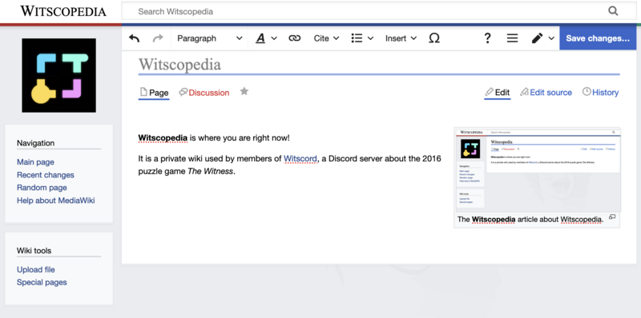641x318 pixels.
Task: Click Save changes button
Action: click(x=598, y=38)
